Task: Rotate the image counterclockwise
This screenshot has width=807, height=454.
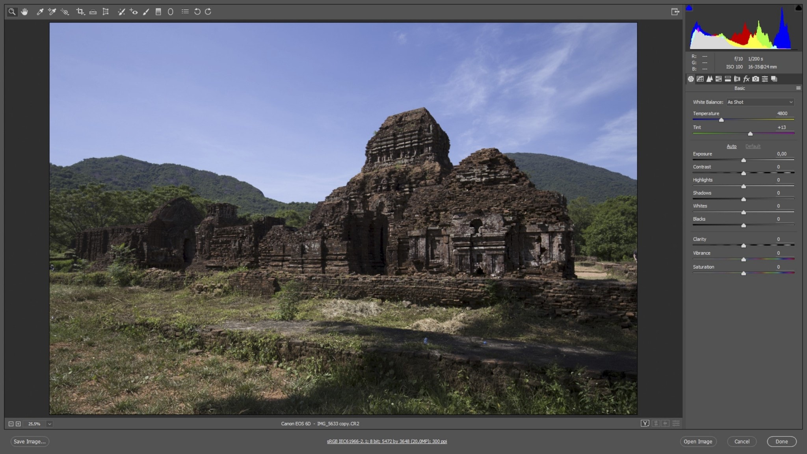Action: tap(197, 12)
